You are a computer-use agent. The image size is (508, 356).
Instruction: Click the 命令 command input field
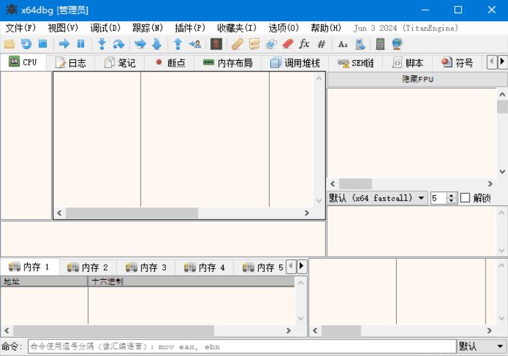242,347
